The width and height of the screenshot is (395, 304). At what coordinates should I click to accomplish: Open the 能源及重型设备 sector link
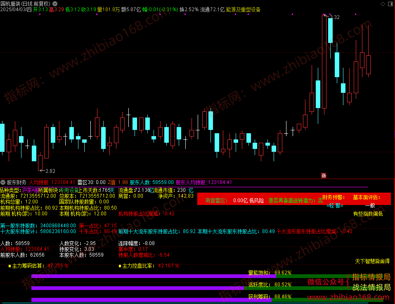tap(244, 9)
